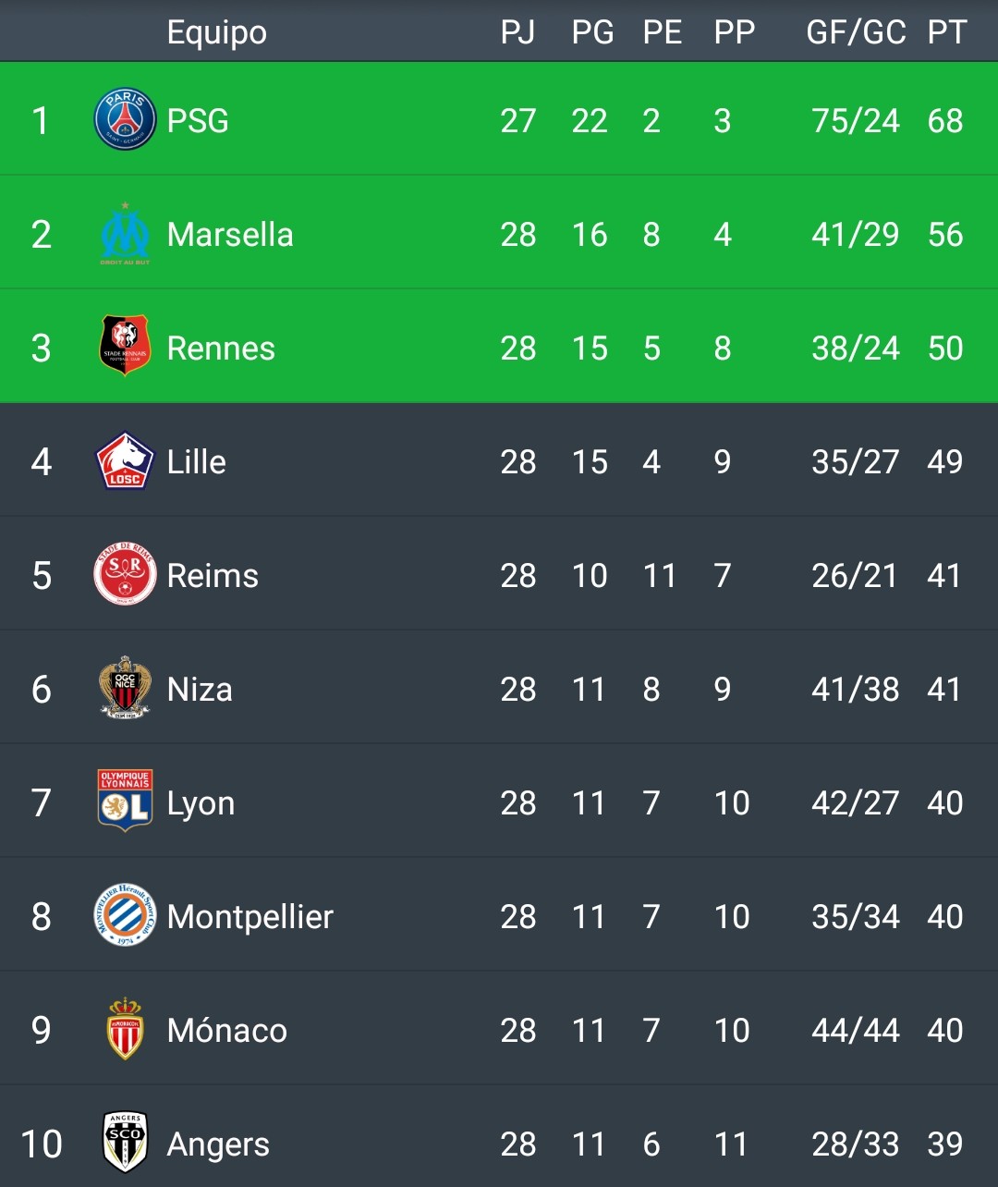
Task: Click the PSG club crest
Action: click(x=125, y=120)
